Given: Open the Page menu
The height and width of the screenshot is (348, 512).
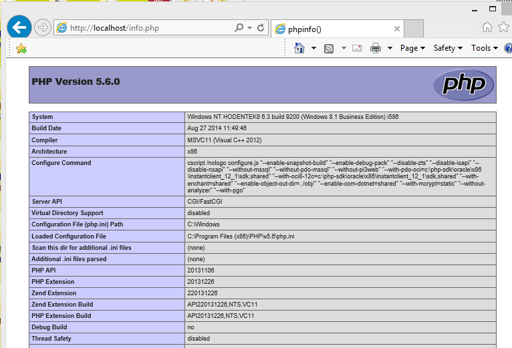Looking at the screenshot, I should point(412,48).
